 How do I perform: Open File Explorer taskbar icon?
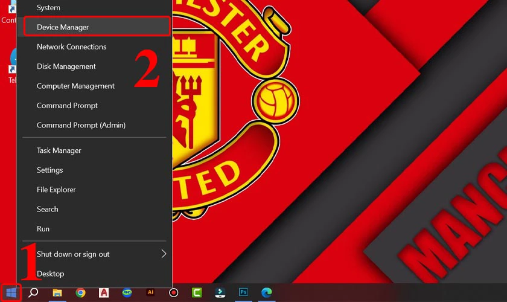pyautogui.click(x=57, y=292)
